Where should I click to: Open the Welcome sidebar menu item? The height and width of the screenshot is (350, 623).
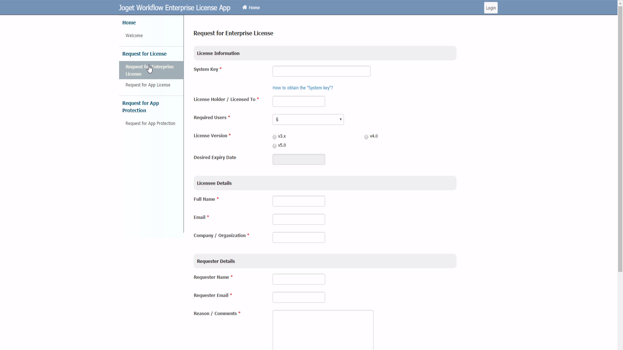coord(134,36)
